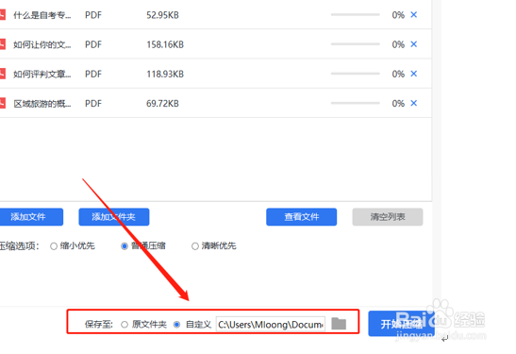The height and width of the screenshot is (354, 516).
Task: Click the PDF icon of the 69.72KB file
Action: pyautogui.click(x=2, y=103)
